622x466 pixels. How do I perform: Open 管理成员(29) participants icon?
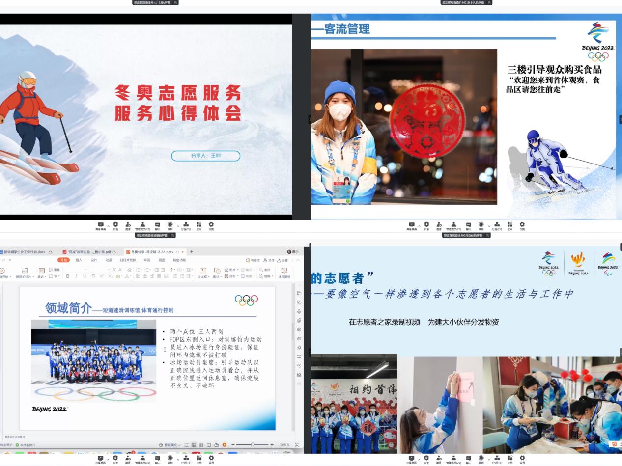point(453,460)
